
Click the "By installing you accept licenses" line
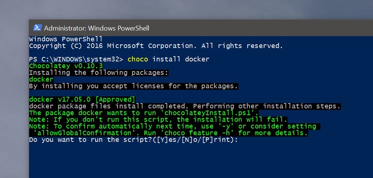click(x=134, y=86)
